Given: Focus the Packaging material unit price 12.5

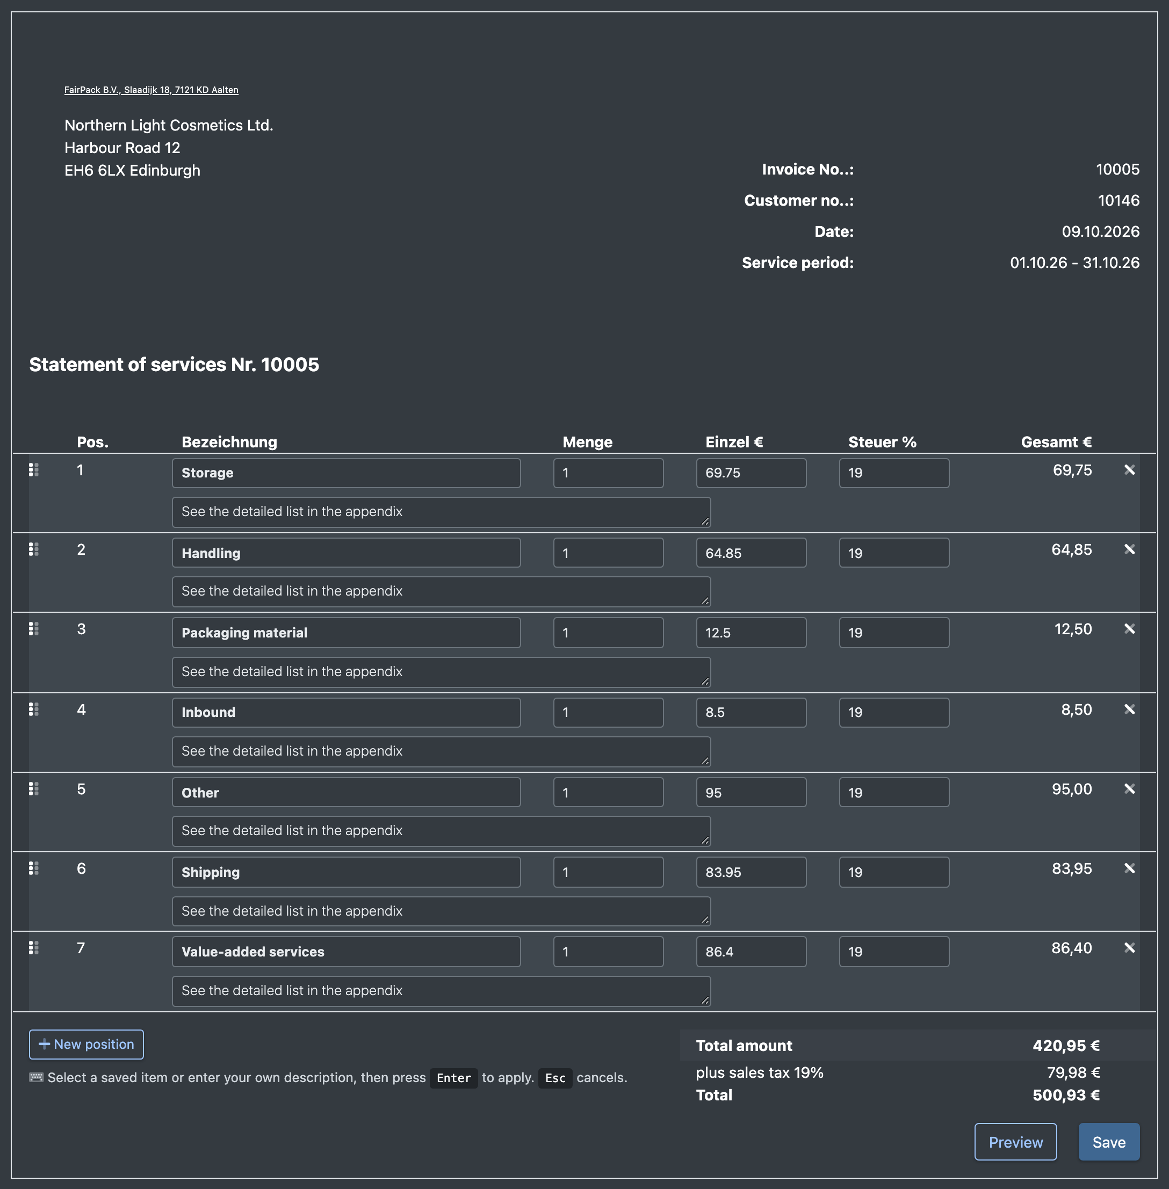Looking at the screenshot, I should (751, 633).
